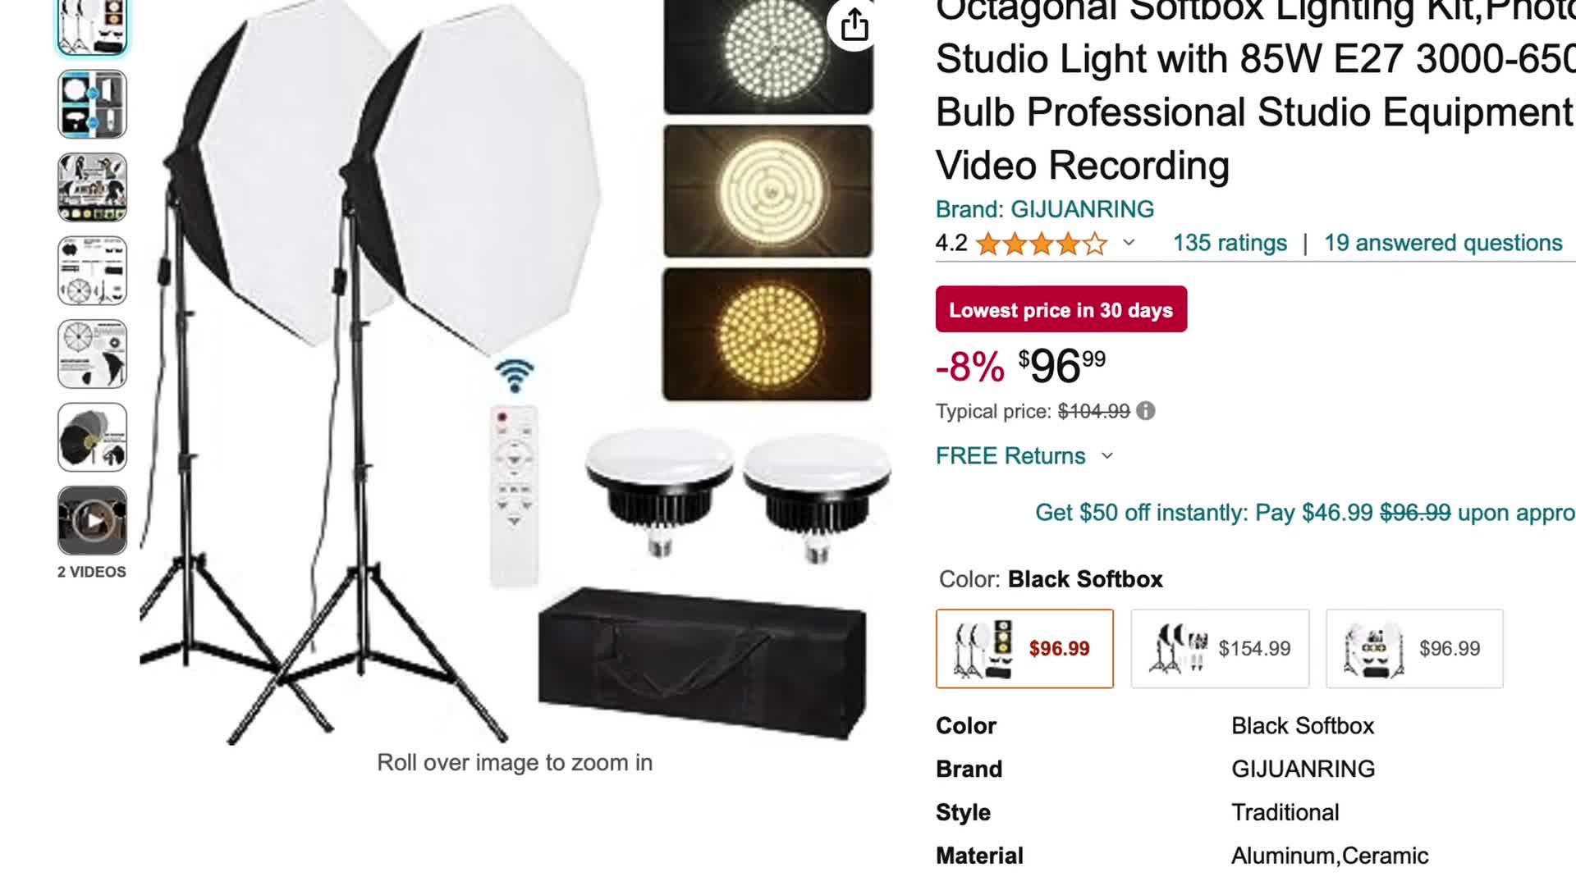Viewport: 1576px width, 886px height.
Task: Choose the third color option priced $96.99
Action: (1414, 649)
